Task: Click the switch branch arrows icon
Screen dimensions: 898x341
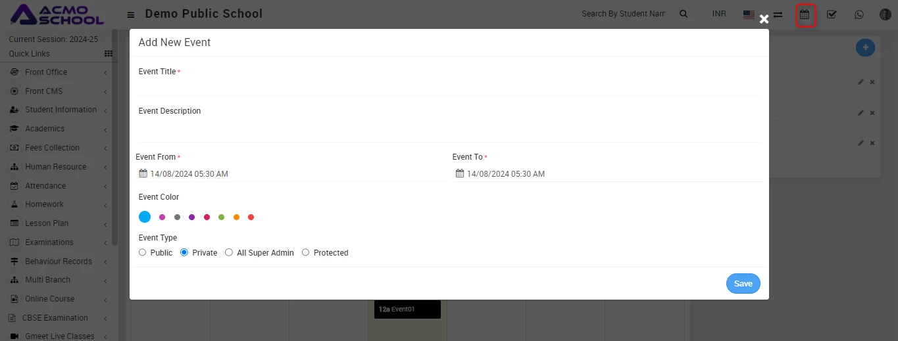Action: point(778,14)
